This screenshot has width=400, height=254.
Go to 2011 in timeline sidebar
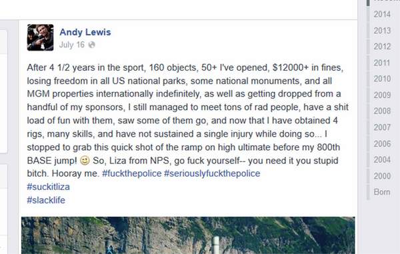tap(382, 63)
